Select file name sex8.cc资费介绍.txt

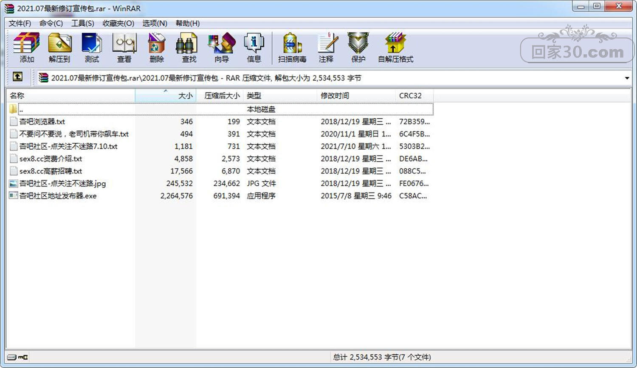(51, 159)
